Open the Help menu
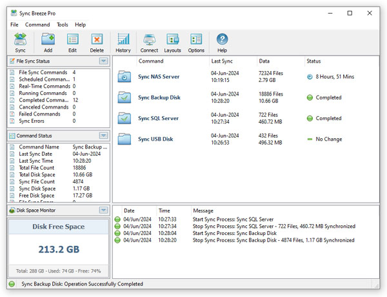This screenshot has width=387, height=297. pos(81,25)
